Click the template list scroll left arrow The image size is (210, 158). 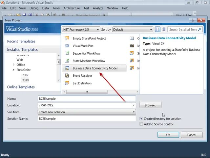(64, 92)
